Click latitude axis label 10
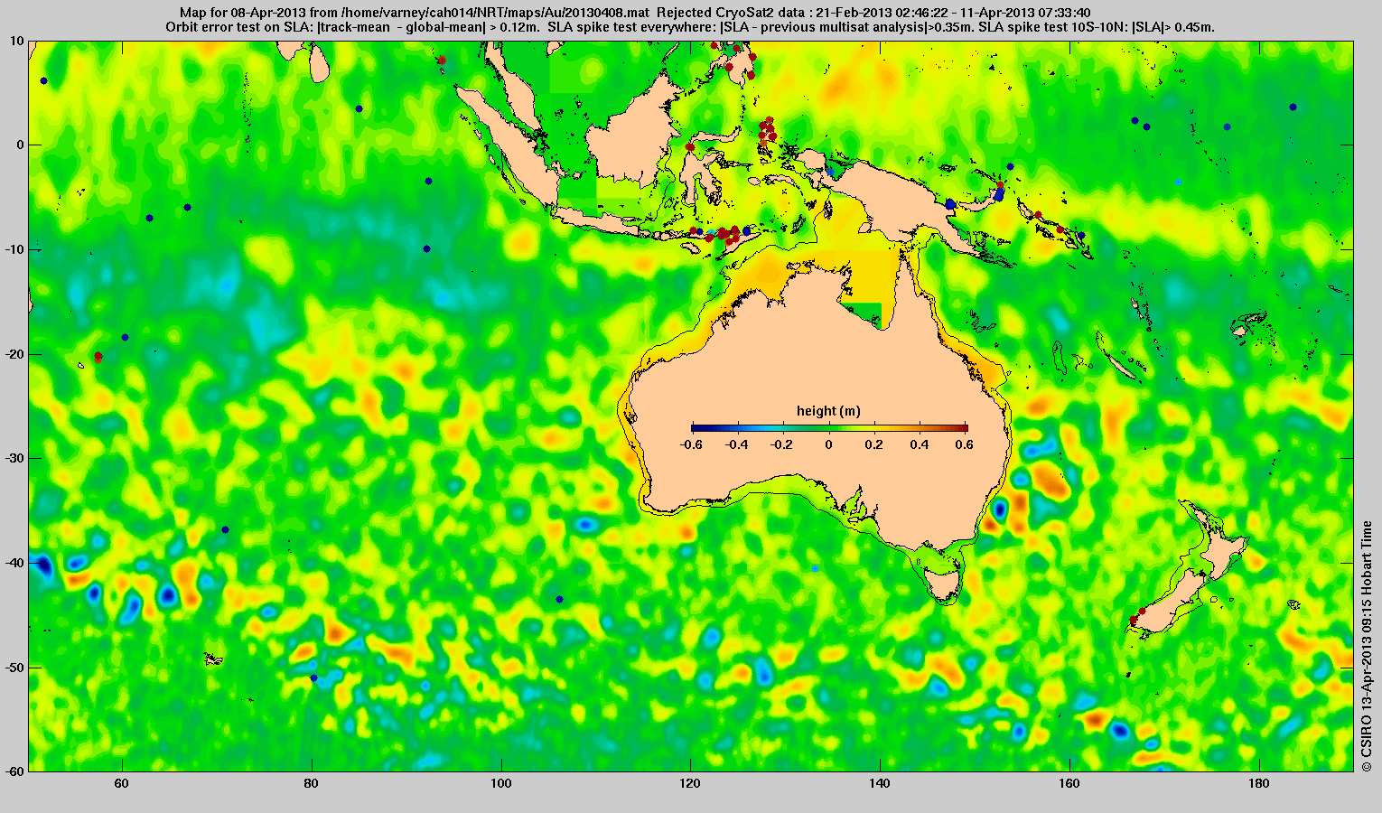 tap(17, 41)
